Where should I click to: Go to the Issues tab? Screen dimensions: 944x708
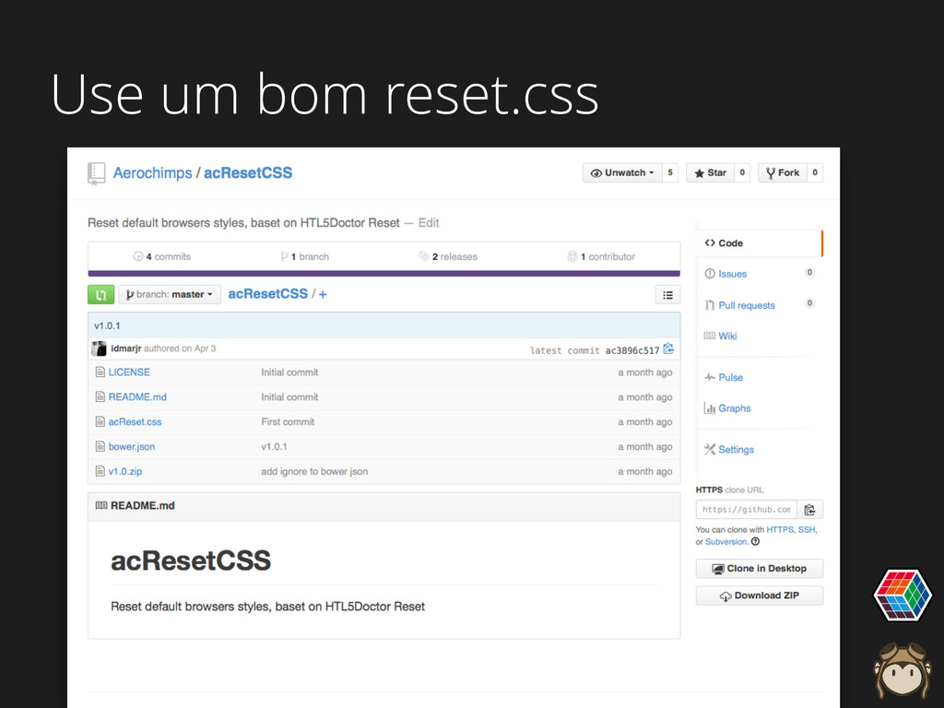732,274
